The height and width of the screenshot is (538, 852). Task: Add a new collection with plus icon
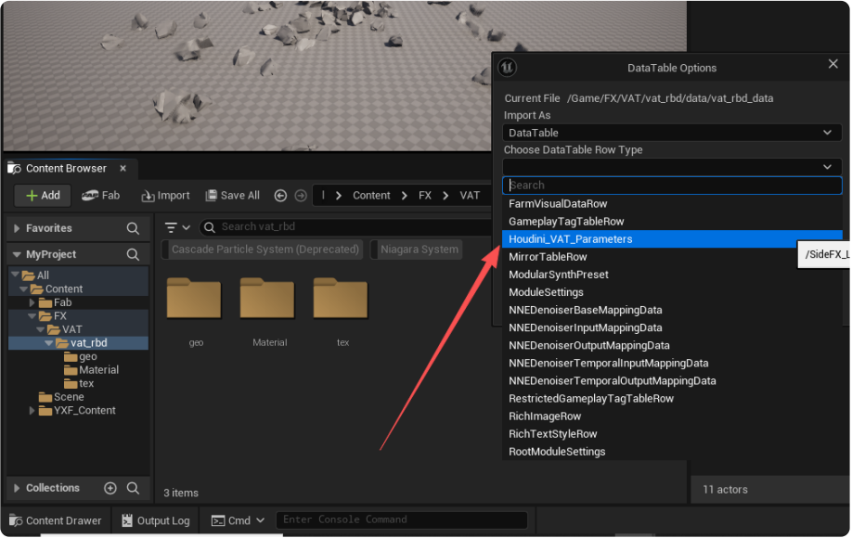click(110, 488)
